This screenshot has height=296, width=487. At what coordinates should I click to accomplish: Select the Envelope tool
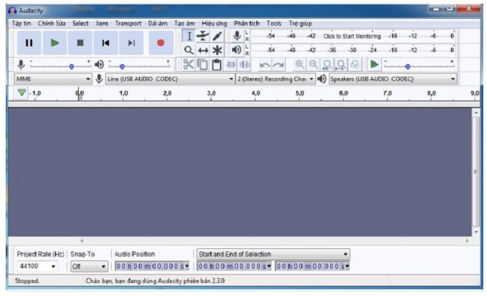click(203, 37)
